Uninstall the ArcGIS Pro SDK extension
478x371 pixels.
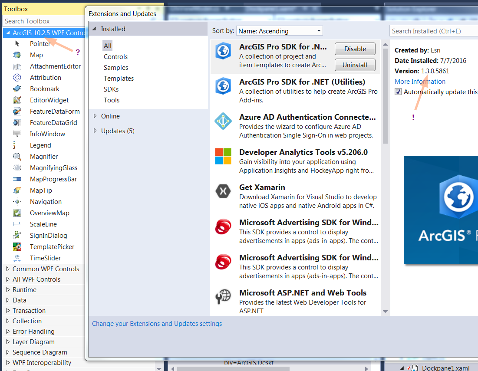[x=355, y=65]
